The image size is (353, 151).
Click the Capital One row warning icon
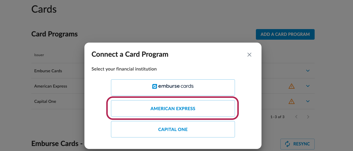pos(292,101)
